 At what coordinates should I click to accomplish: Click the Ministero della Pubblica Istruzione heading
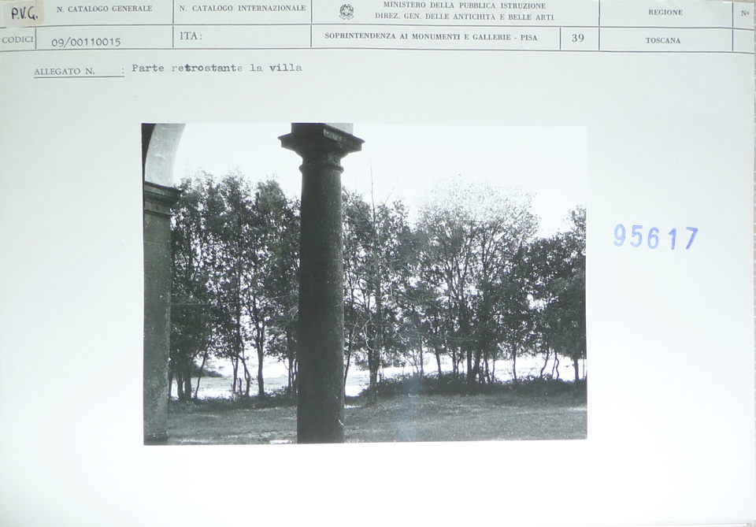[465, 6]
